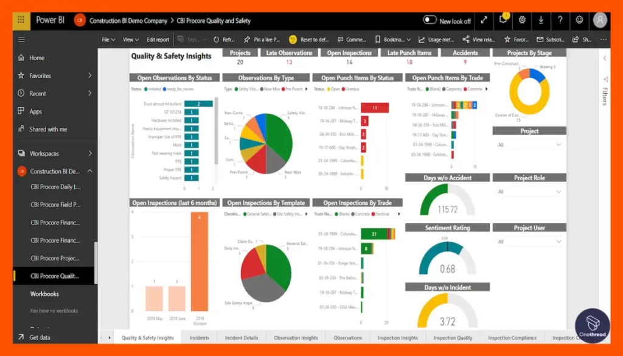Click the Days w/o Accident gauge
Image resolution: width=623 pixels, height=356 pixels.
447,199
